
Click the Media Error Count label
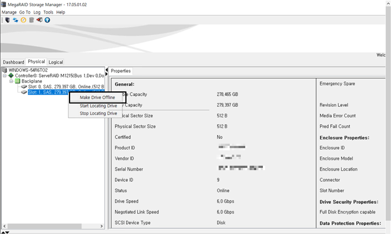(x=337, y=116)
